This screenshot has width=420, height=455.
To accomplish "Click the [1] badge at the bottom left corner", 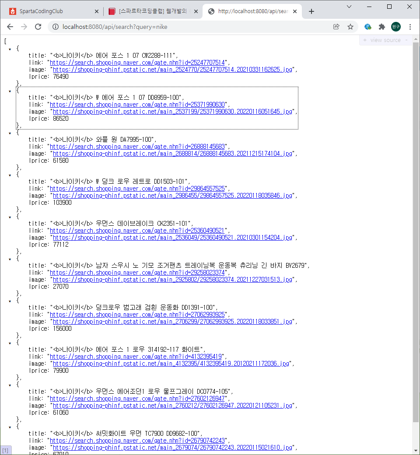I will point(6,450).
